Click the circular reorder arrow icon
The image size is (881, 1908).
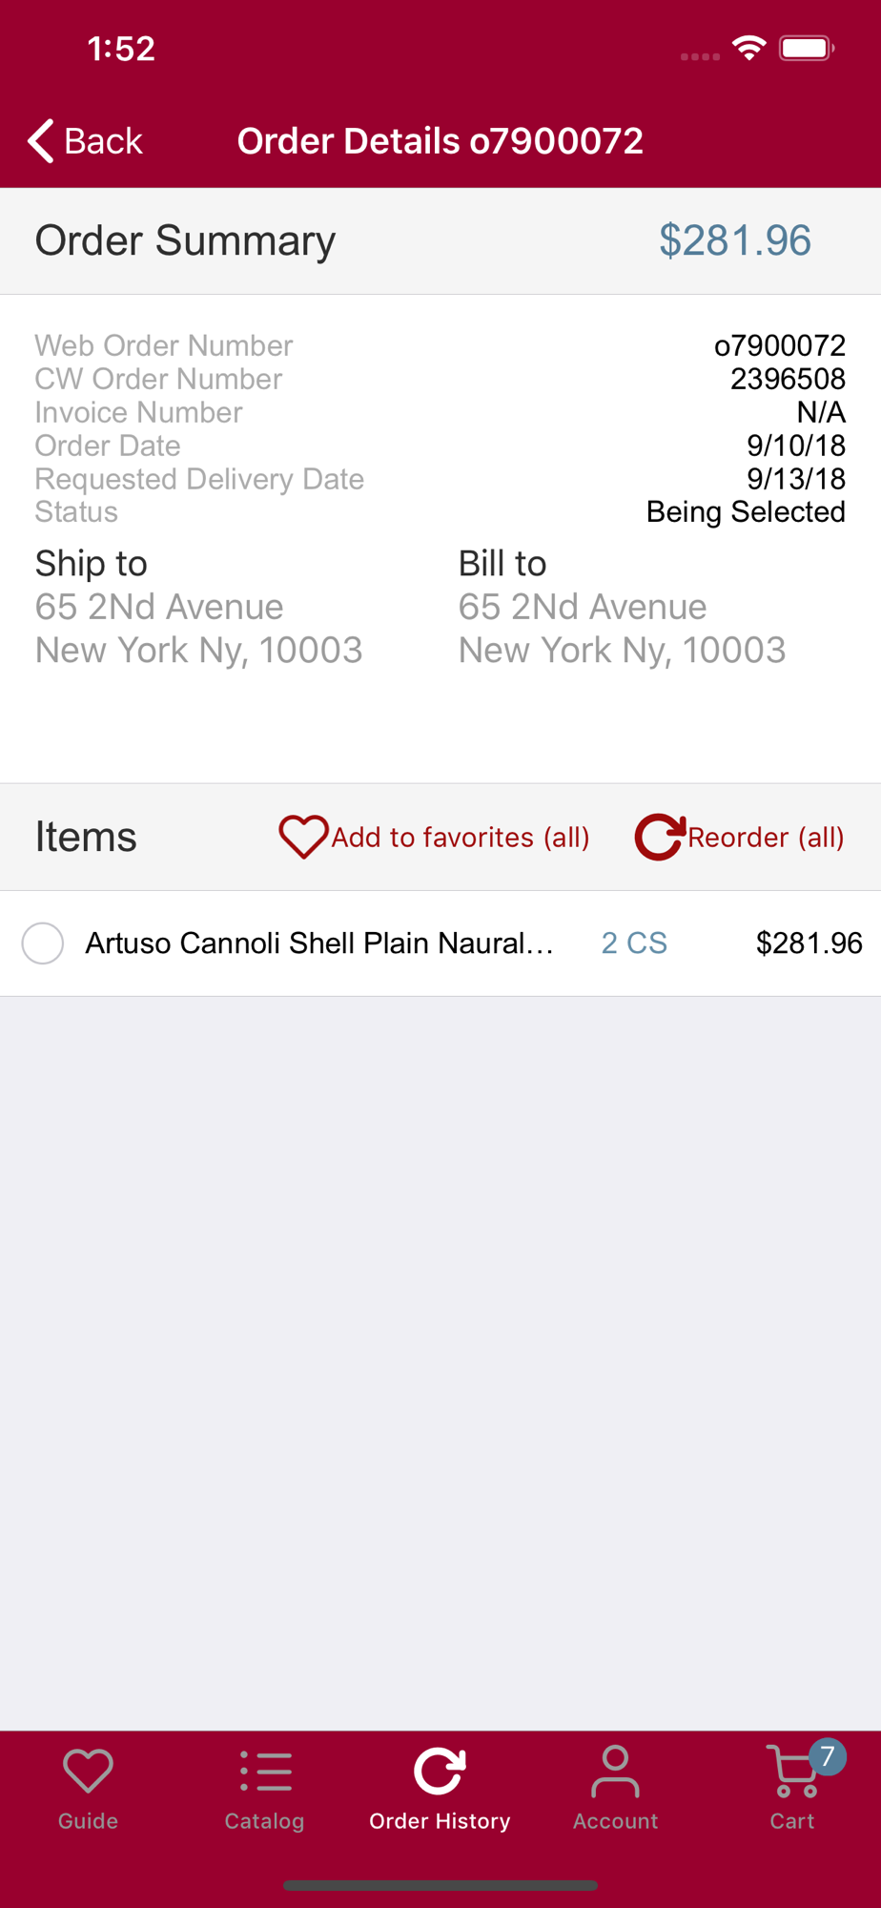click(x=660, y=837)
